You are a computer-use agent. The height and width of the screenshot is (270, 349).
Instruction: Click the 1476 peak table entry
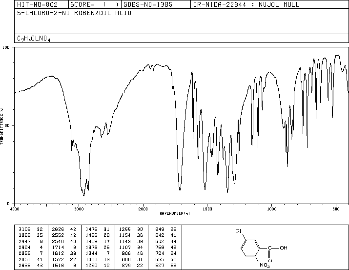91,229
